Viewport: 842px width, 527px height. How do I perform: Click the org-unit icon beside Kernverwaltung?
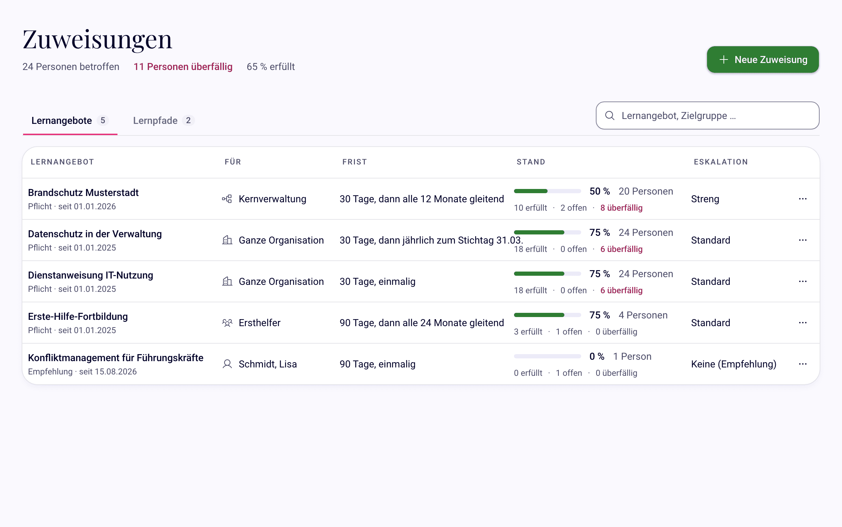(227, 199)
